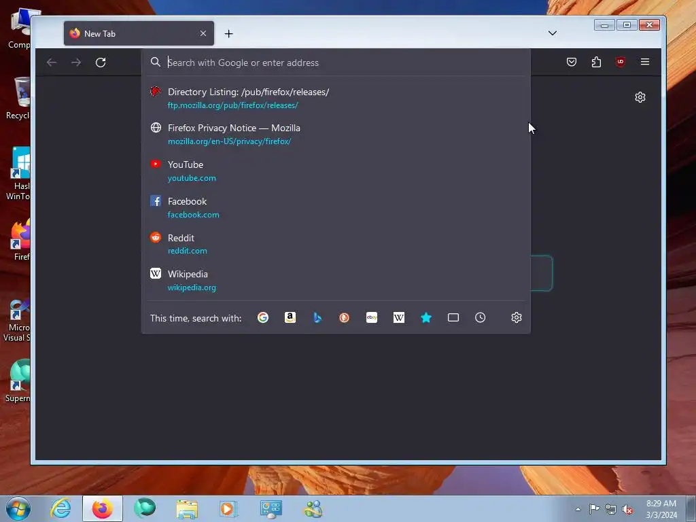Search in Bookmarks using star icon

click(x=425, y=317)
